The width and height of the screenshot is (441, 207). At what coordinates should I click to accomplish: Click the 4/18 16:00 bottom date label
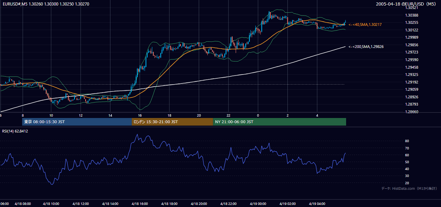click(140, 204)
